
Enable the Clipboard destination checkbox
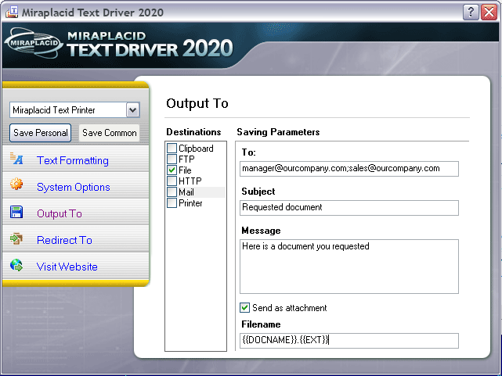click(172, 148)
